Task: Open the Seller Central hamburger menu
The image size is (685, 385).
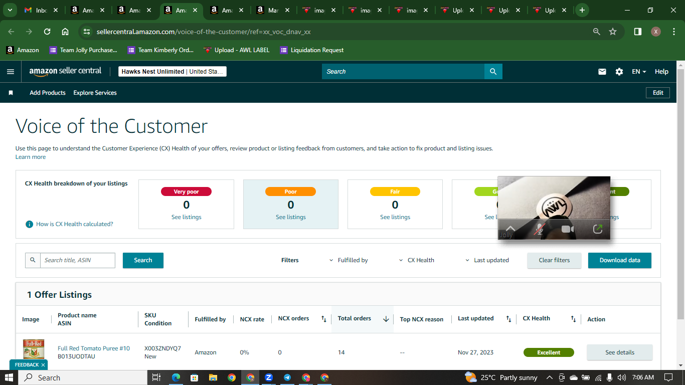Action: [11, 72]
